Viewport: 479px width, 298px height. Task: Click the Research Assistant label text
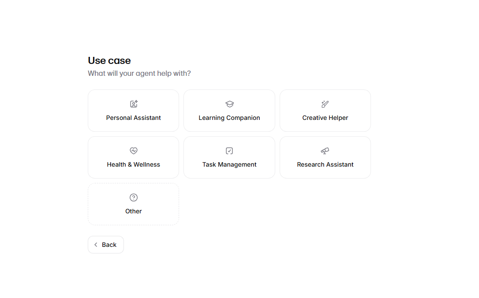click(325, 164)
